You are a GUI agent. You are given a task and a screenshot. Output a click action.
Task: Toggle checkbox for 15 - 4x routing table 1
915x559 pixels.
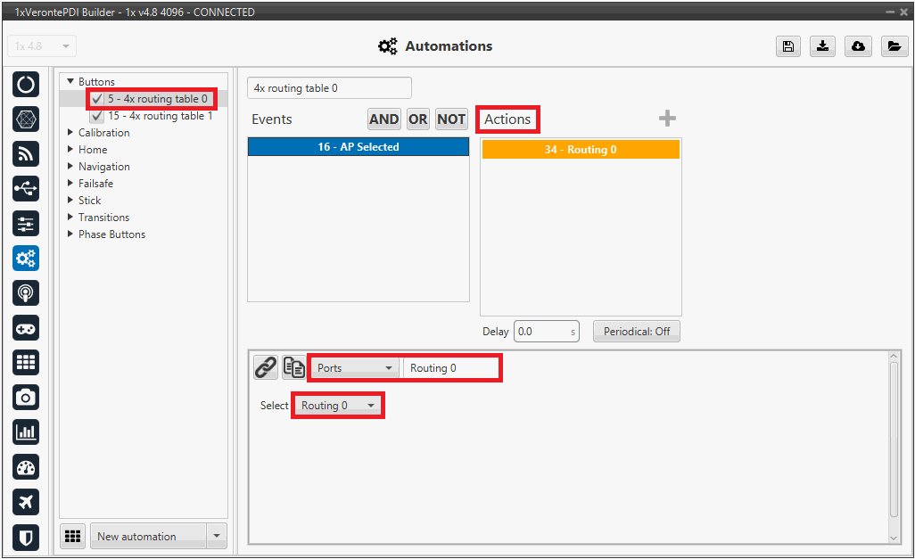tap(97, 116)
